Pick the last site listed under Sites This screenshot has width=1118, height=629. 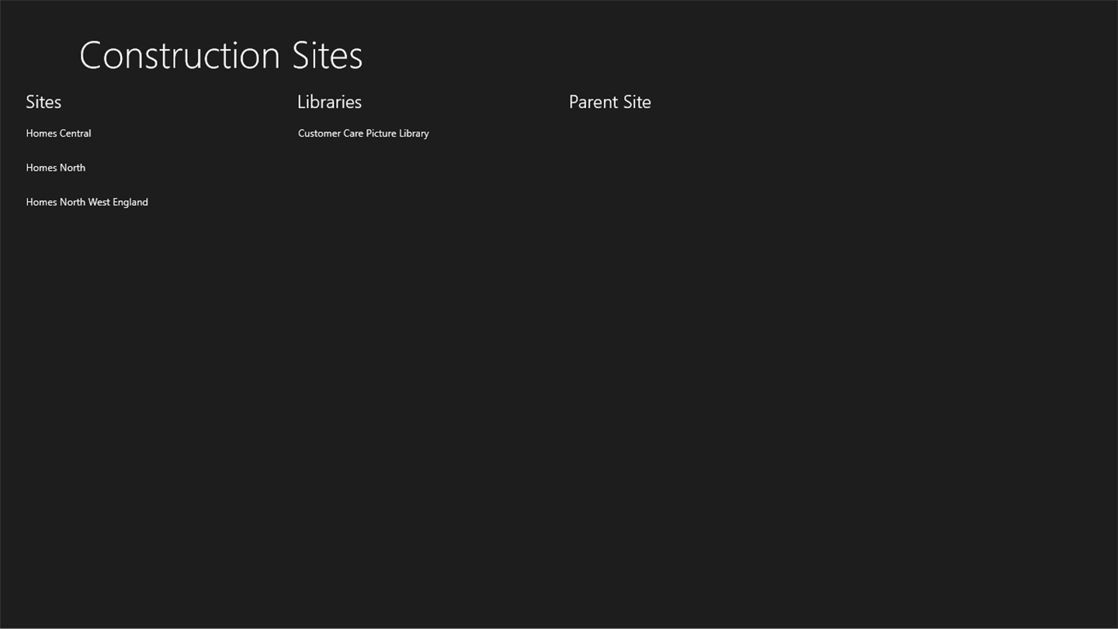click(x=86, y=202)
